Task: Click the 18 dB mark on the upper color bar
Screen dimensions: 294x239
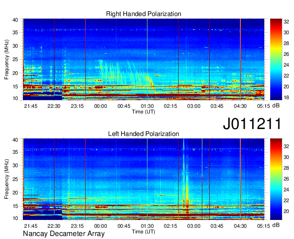Action: pyautogui.click(x=286, y=97)
